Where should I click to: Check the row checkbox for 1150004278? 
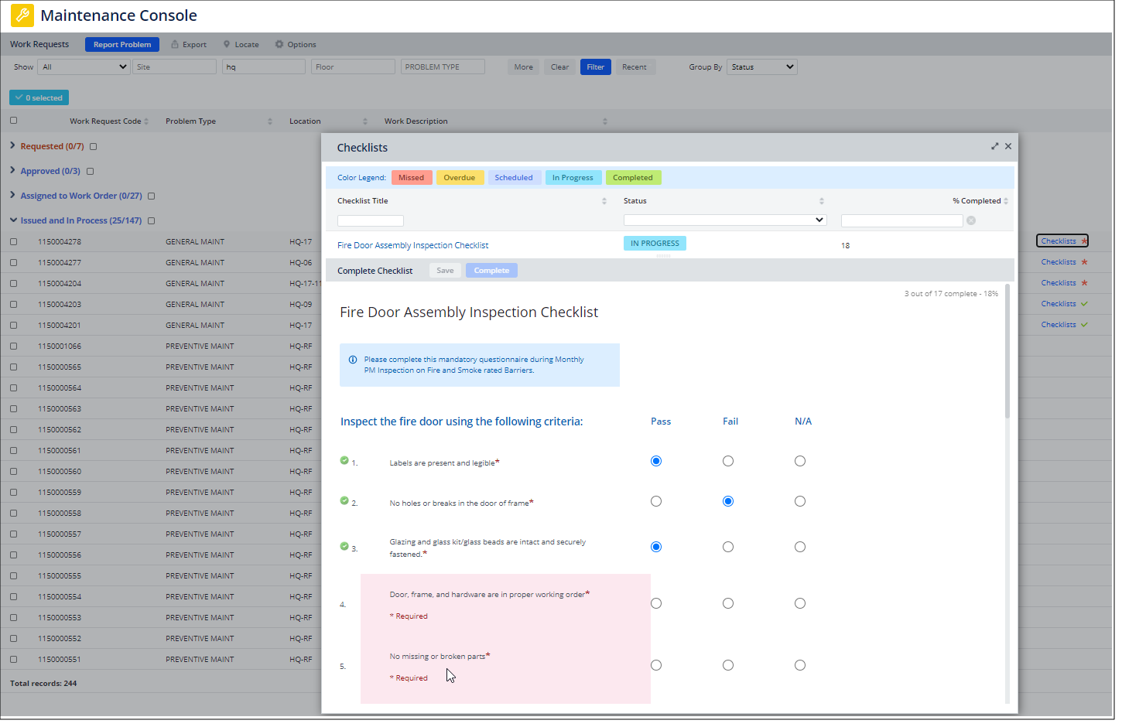pyautogui.click(x=13, y=241)
